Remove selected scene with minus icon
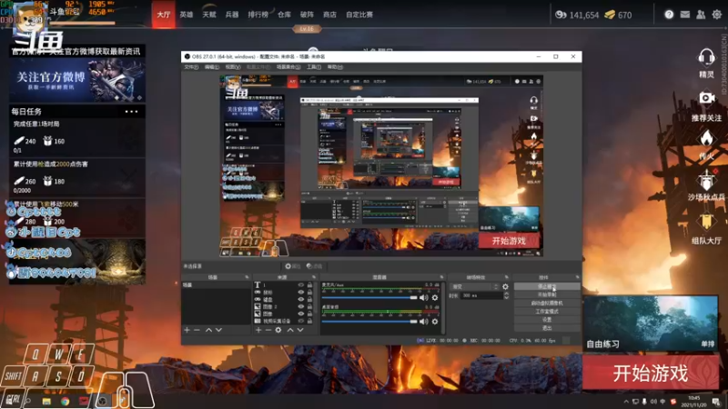Screen dimensions: 728x409 pos(197,330)
